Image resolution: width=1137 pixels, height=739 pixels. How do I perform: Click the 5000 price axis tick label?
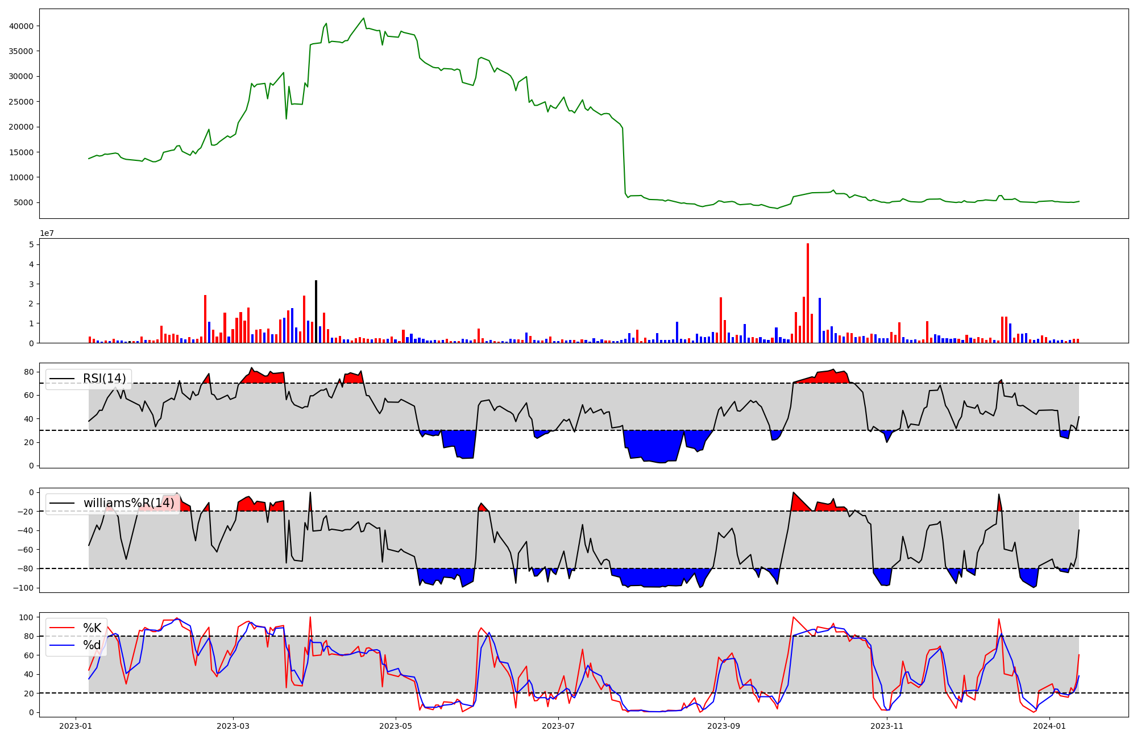pyautogui.click(x=23, y=202)
